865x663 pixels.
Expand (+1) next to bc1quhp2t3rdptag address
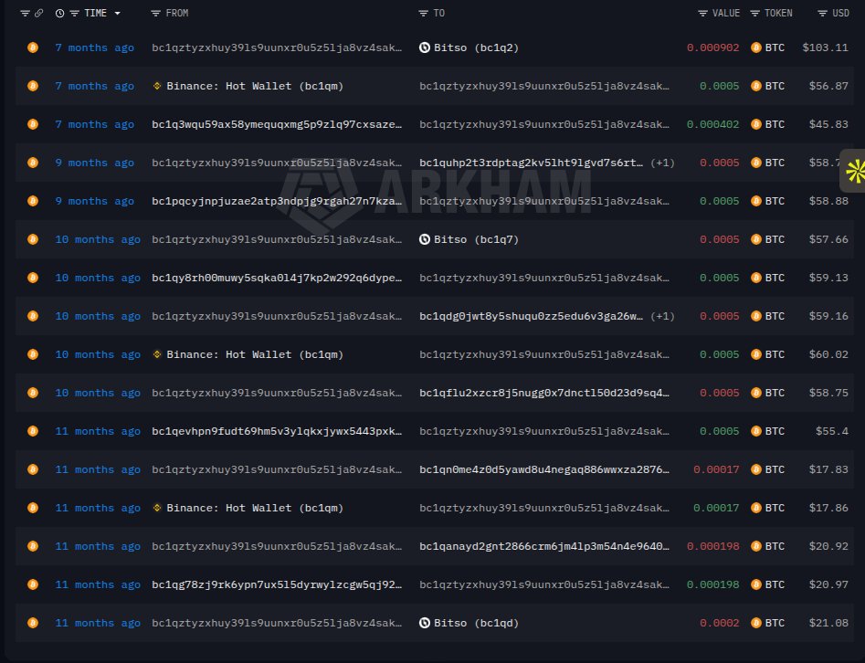[662, 163]
